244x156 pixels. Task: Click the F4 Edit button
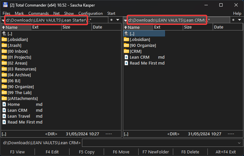tap(52, 152)
